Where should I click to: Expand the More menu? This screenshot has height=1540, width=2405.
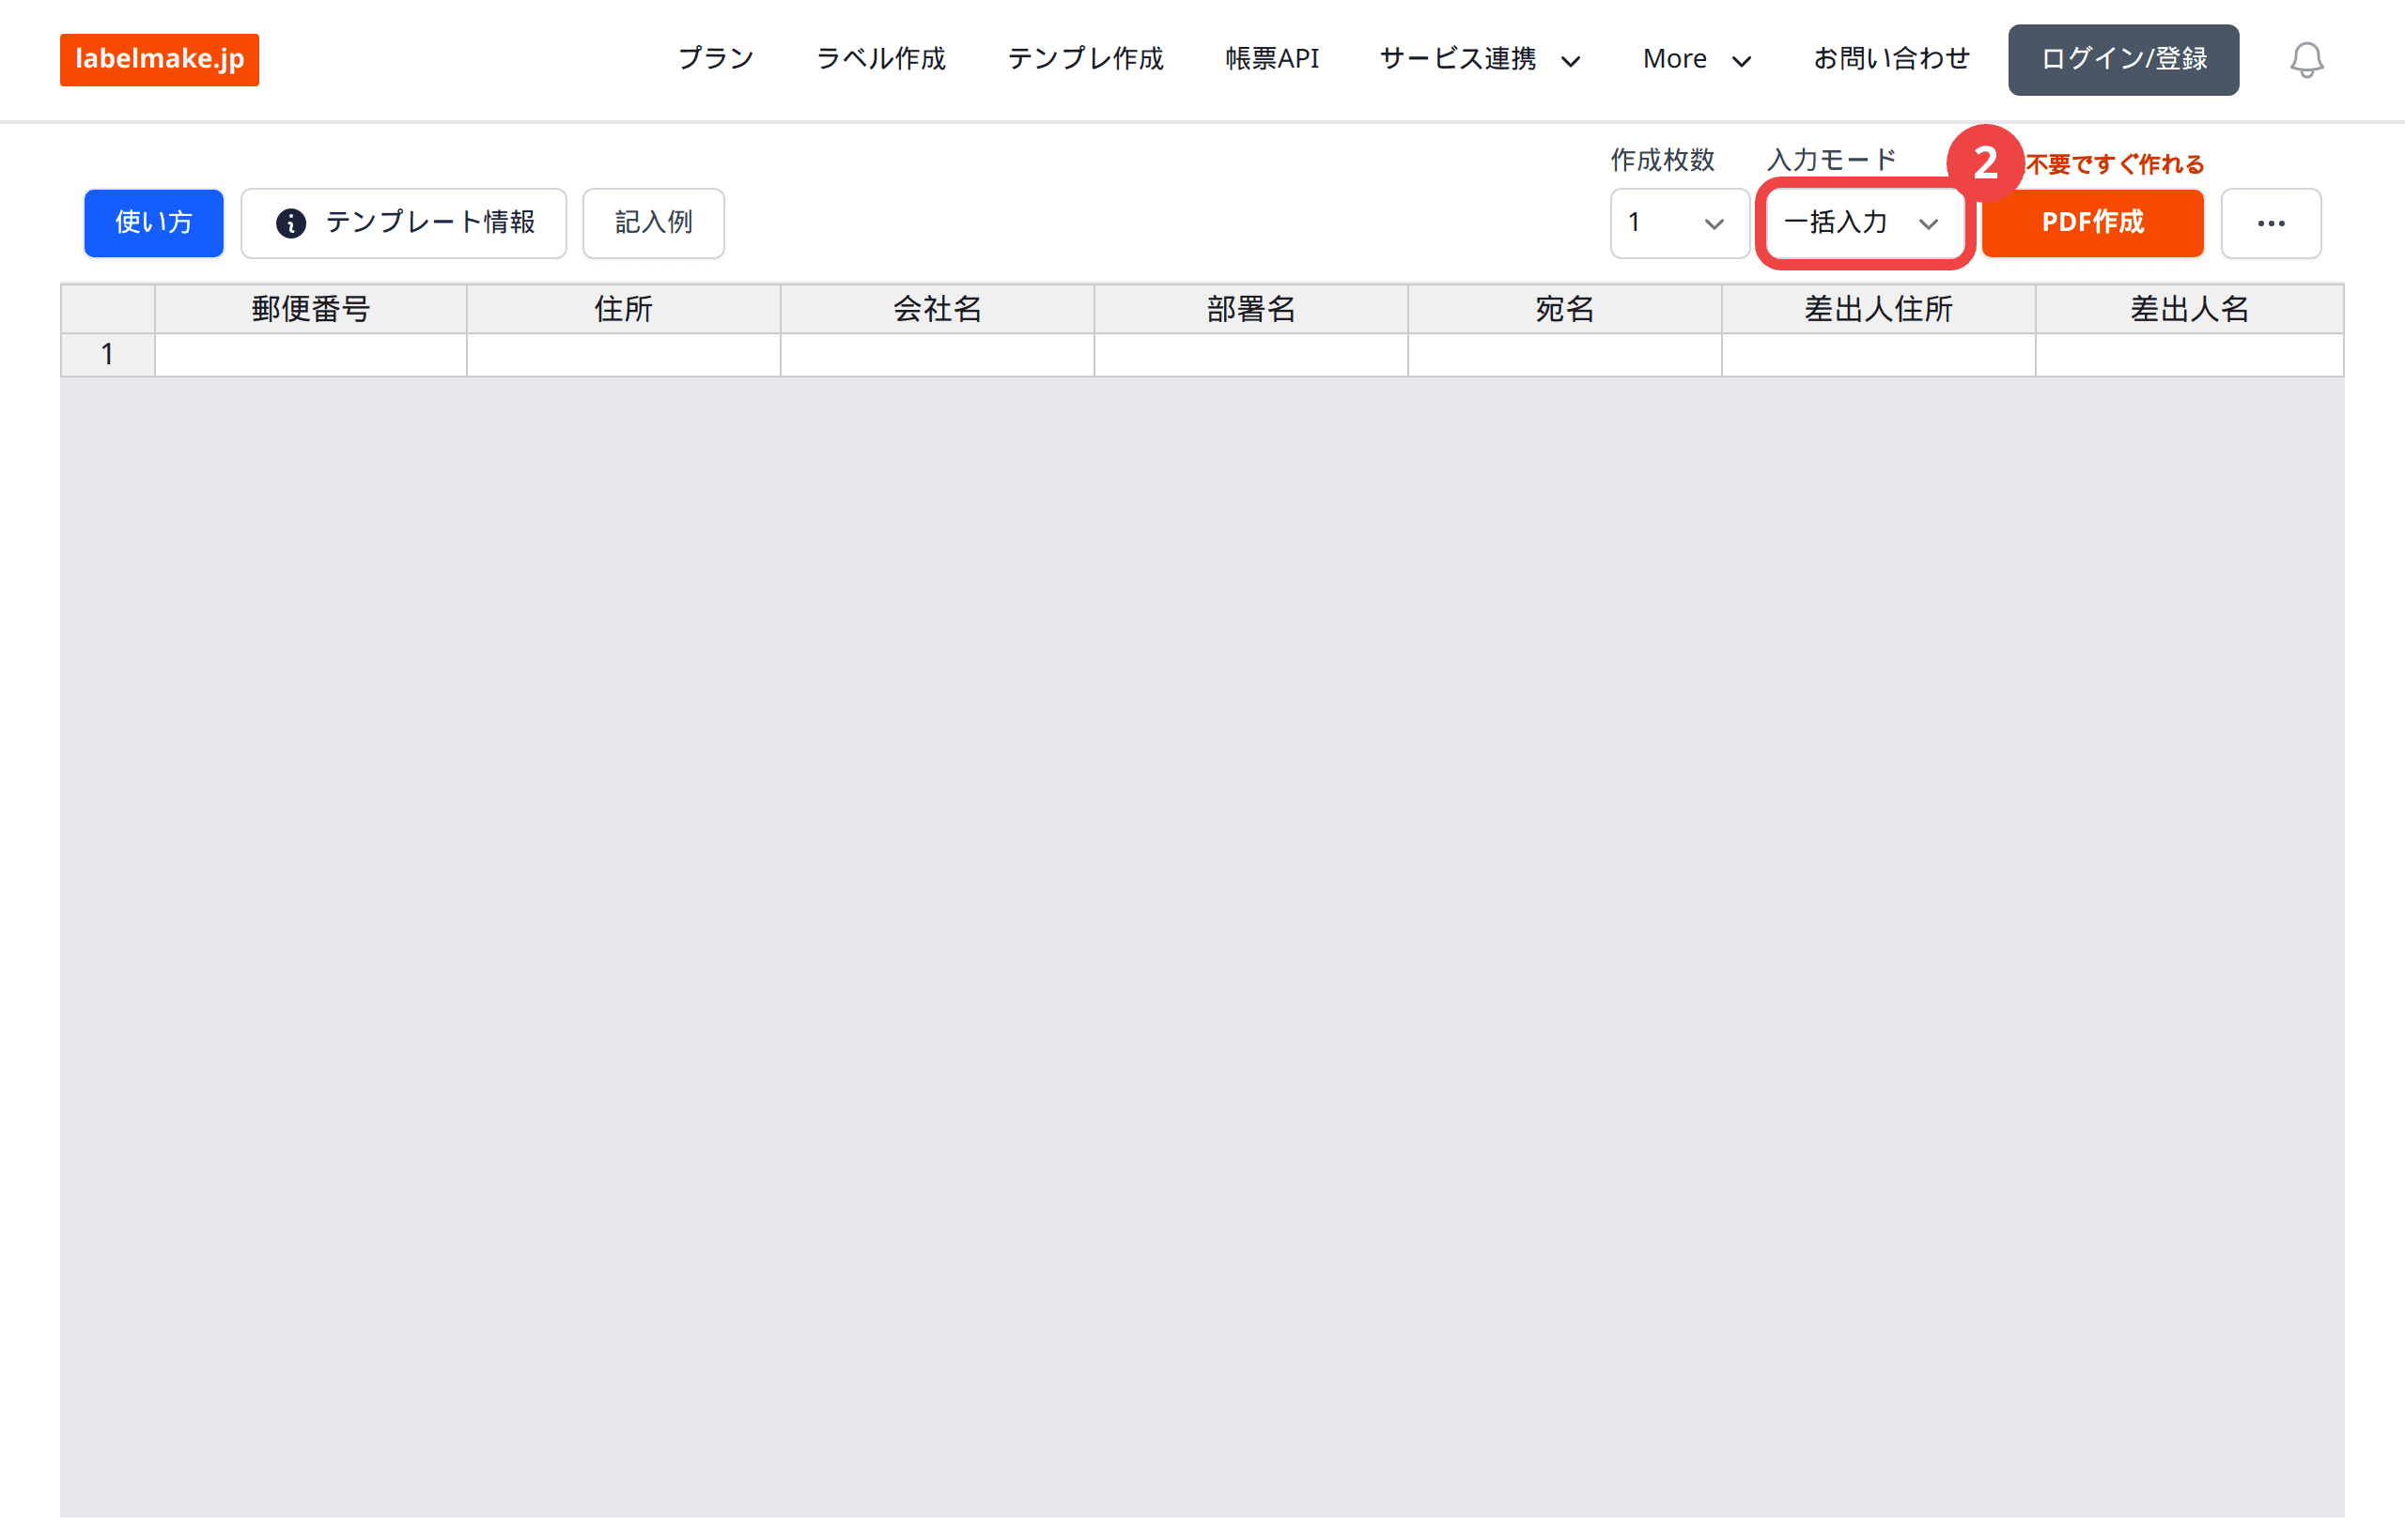[1697, 59]
